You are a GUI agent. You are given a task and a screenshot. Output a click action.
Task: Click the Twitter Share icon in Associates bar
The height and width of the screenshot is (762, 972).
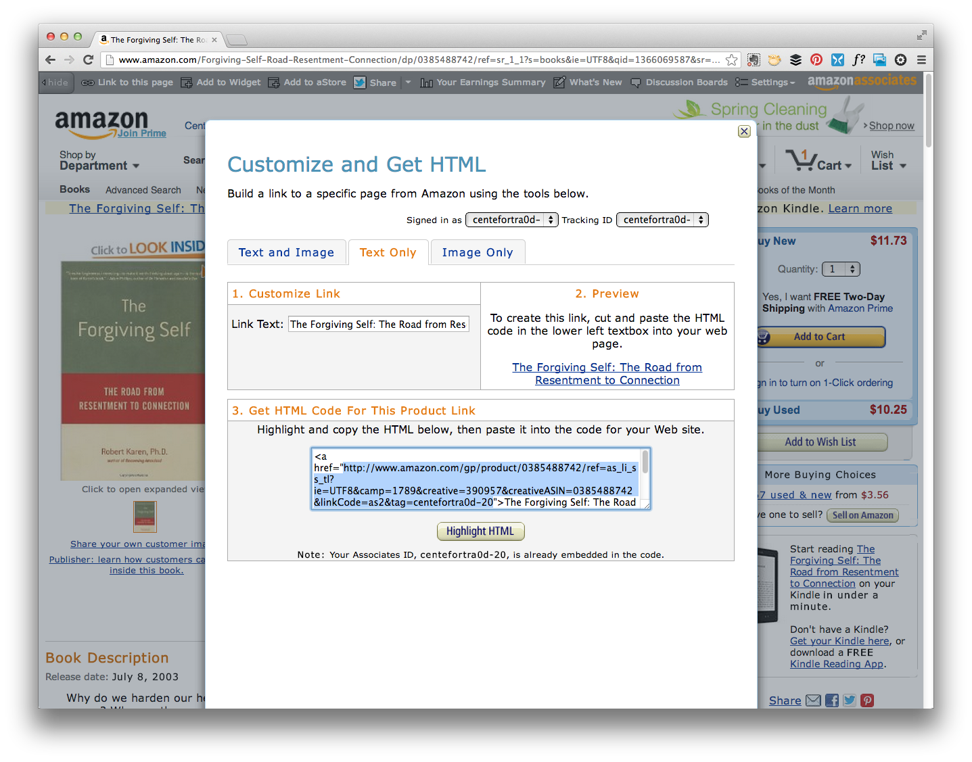(x=360, y=82)
